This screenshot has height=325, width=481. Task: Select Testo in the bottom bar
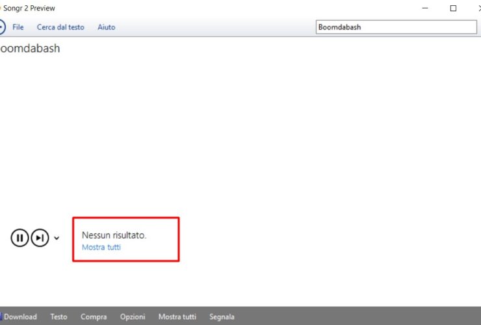click(x=58, y=317)
